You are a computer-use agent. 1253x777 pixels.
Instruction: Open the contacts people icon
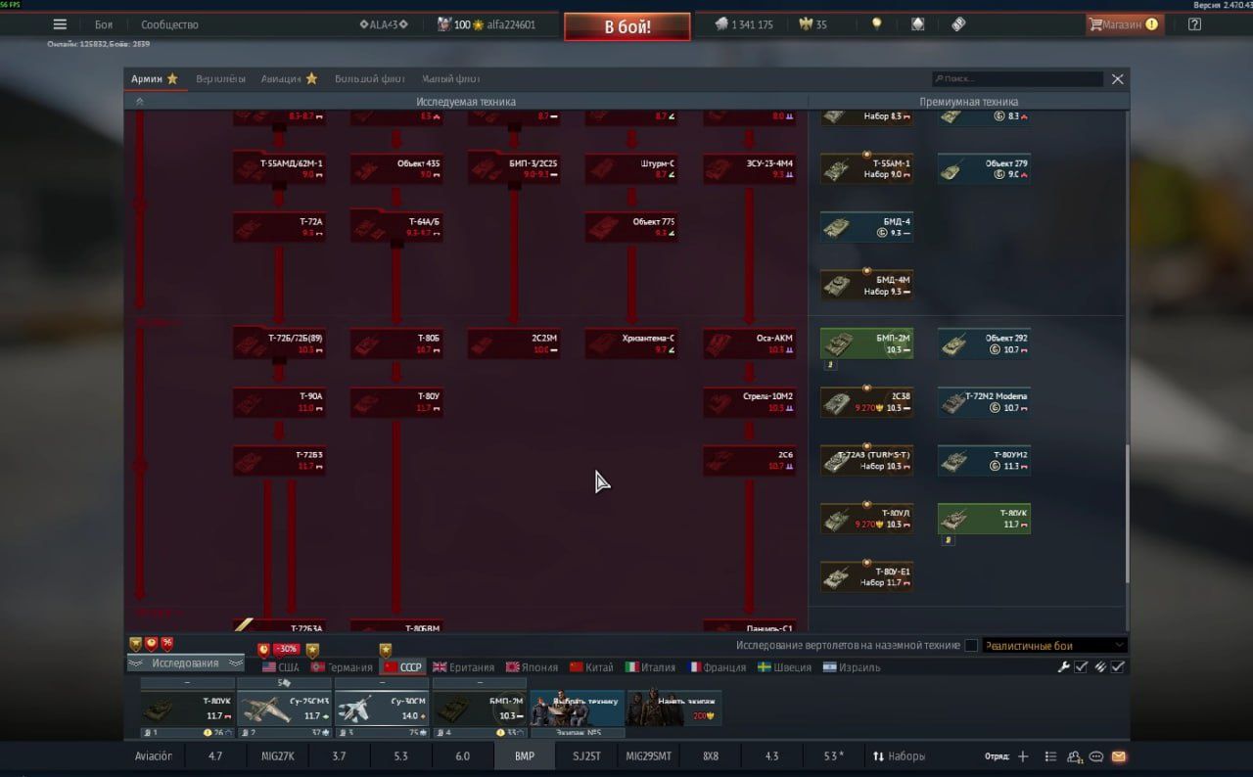pyautogui.click(x=1075, y=756)
